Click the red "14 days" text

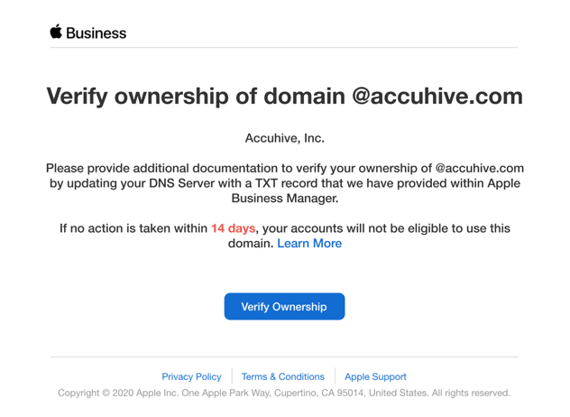pyautogui.click(x=234, y=228)
